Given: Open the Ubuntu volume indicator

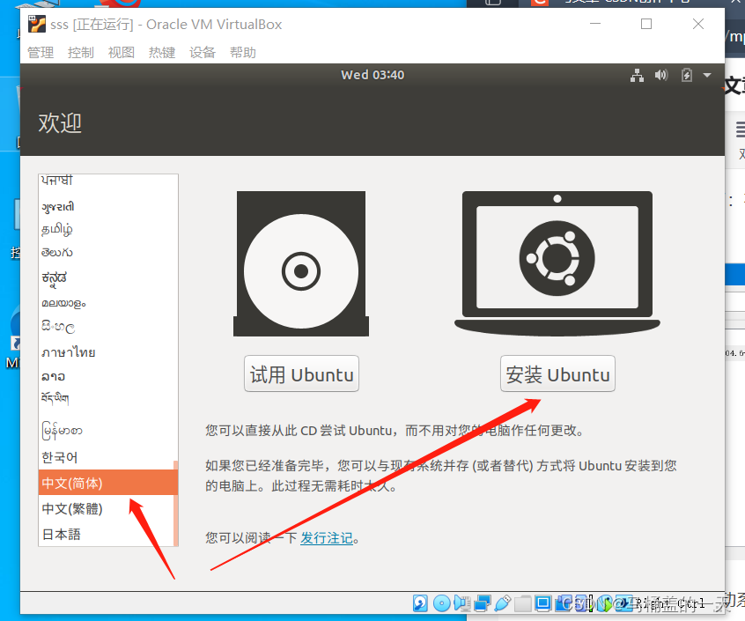Looking at the screenshot, I should (x=661, y=76).
